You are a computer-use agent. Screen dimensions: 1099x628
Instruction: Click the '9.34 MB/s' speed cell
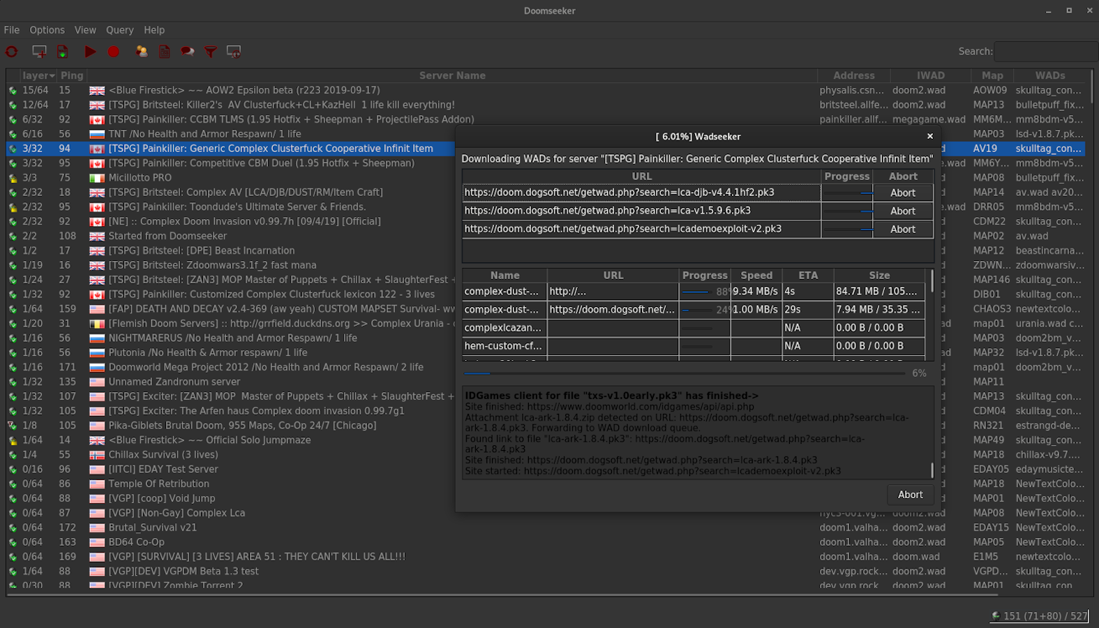coord(756,292)
